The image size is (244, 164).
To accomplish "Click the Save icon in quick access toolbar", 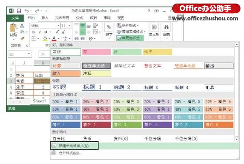I will pos(19,11).
